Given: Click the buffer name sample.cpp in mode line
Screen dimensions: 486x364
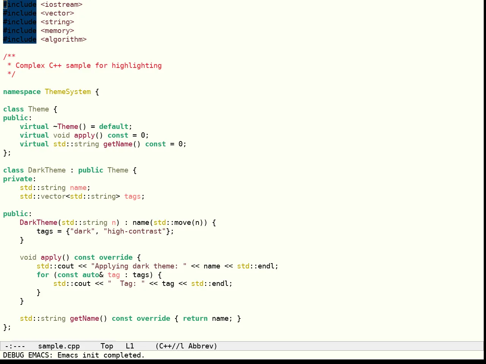Looking at the screenshot, I should click(x=59, y=346).
